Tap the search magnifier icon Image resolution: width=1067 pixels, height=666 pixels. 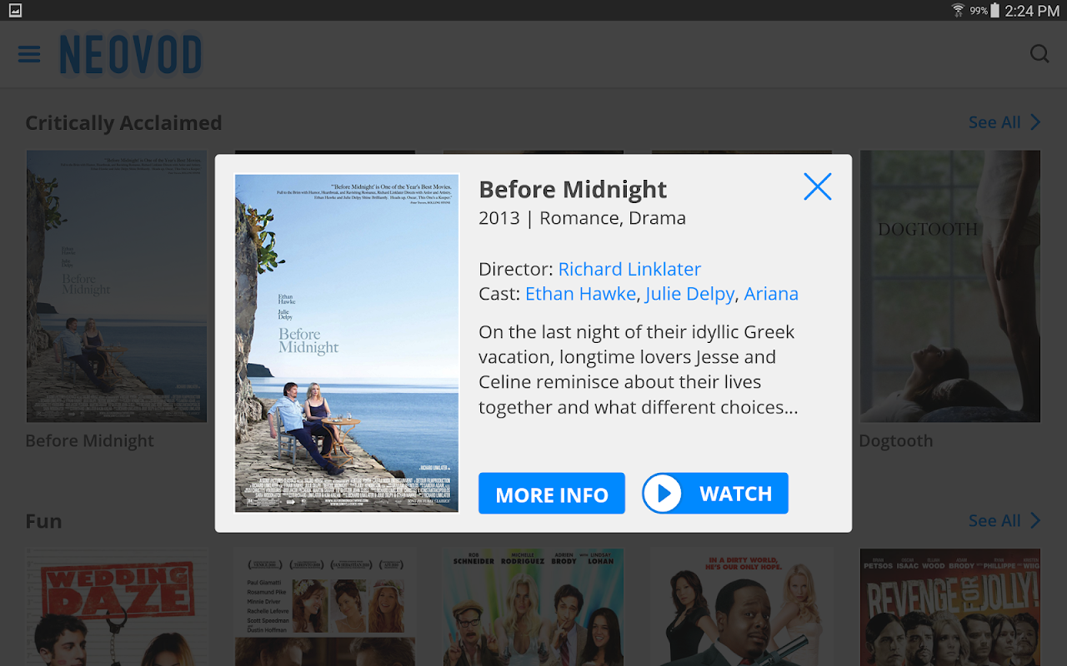1039,54
